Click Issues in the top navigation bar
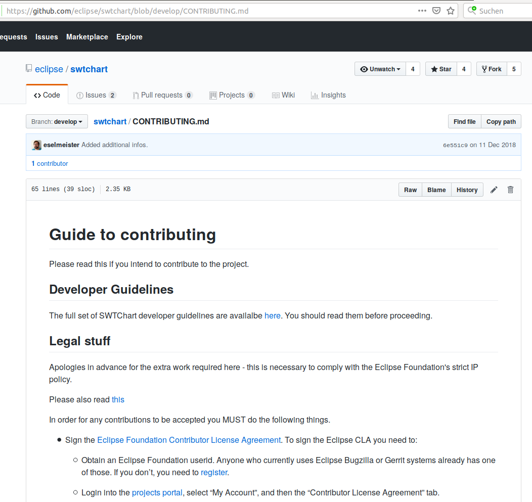 47,36
